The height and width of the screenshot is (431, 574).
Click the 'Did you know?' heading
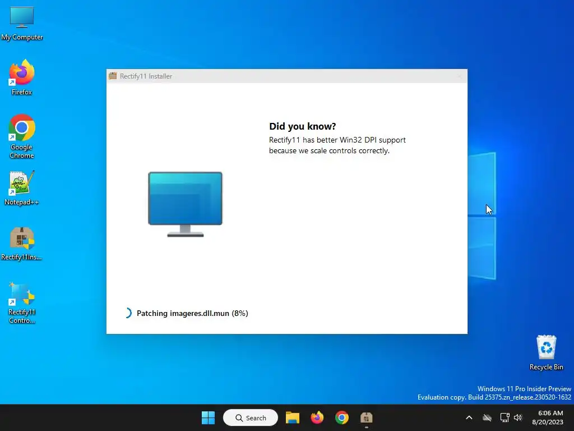coord(302,126)
